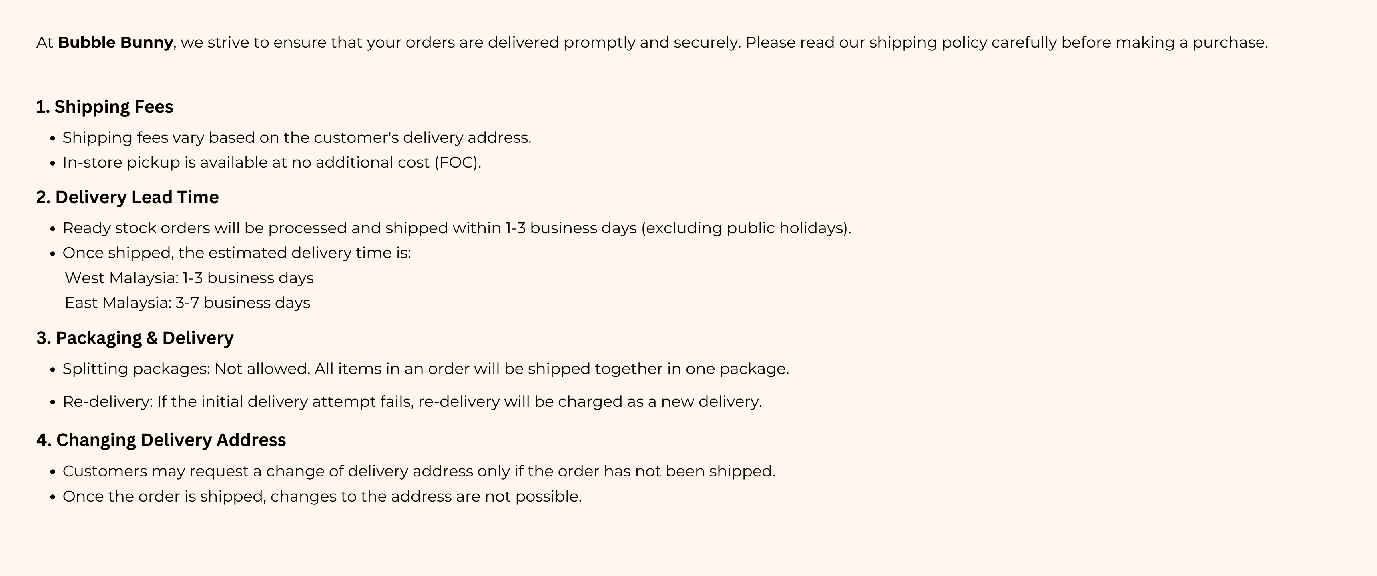
Task: Click the line about shipping fees varying by address
Action: [297, 138]
